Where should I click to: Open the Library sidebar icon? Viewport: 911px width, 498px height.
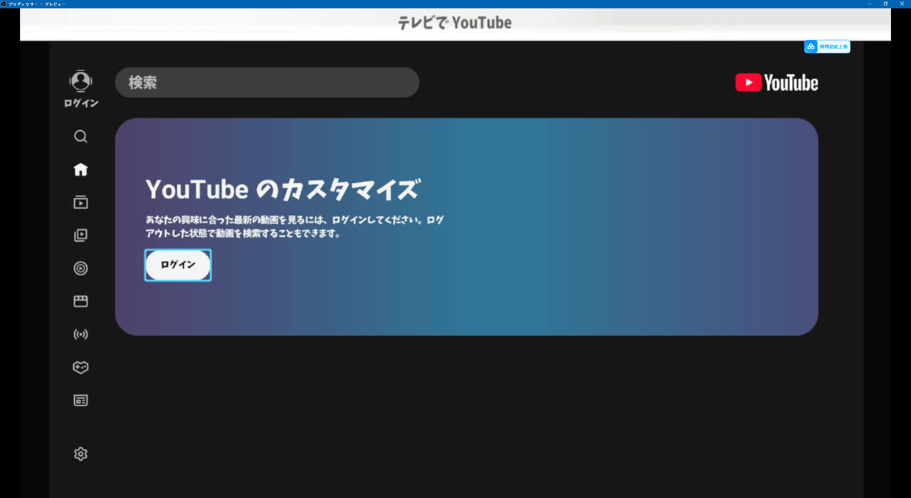tap(81, 235)
